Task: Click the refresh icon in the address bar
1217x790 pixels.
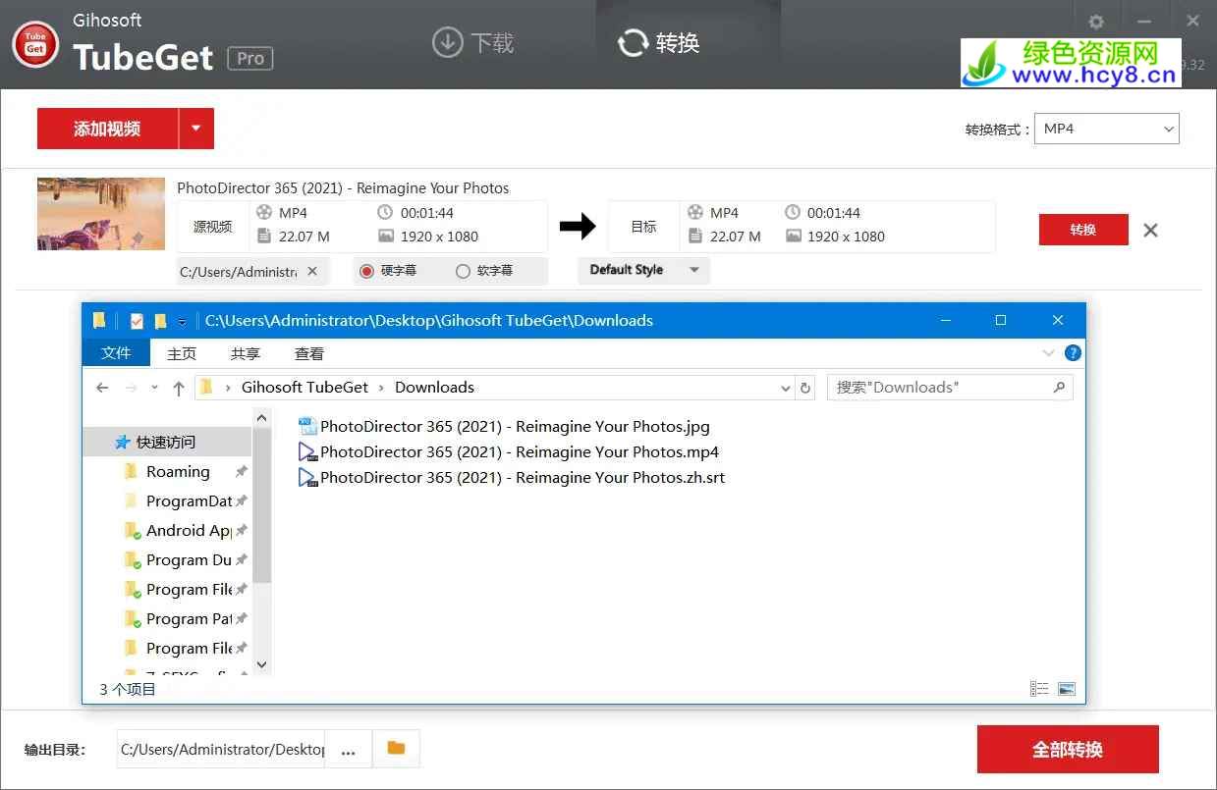Action: tap(805, 388)
